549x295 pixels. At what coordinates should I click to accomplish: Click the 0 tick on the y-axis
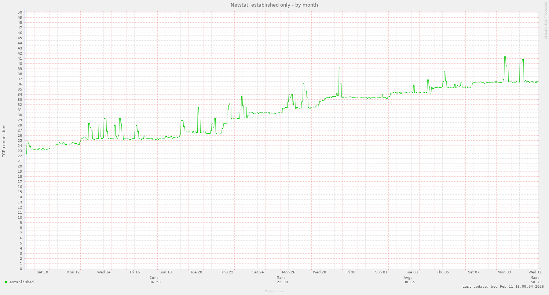pos(21,269)
